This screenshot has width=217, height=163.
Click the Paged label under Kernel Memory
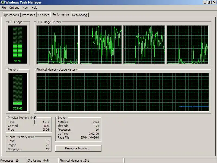pyautogui.click(x=12, y=145)
